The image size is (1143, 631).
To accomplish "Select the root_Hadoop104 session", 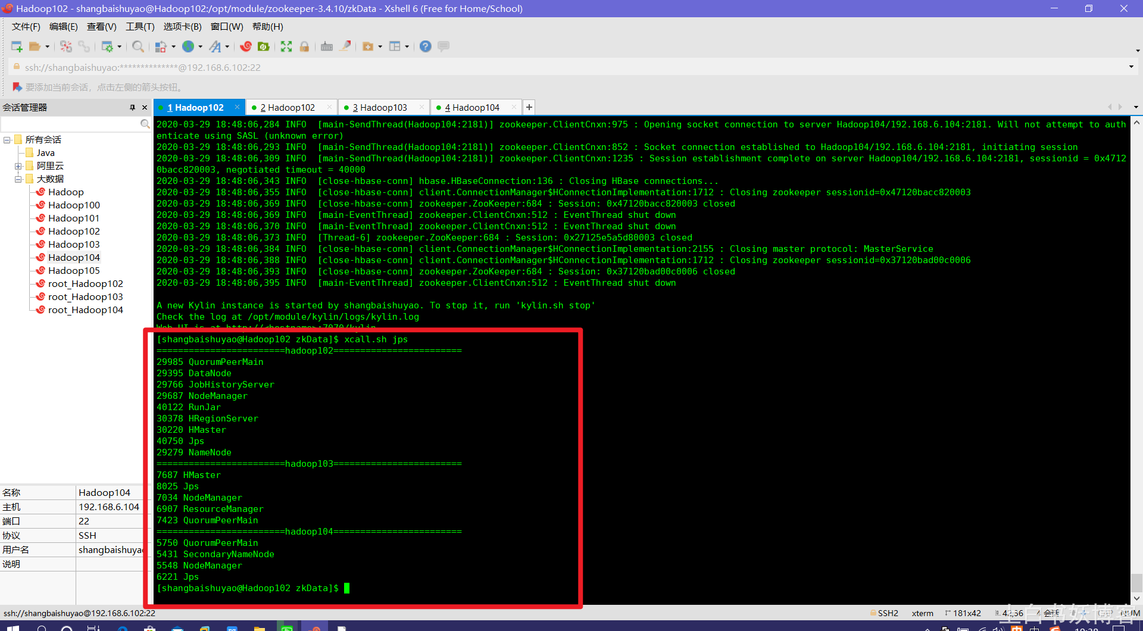I will 85,310.
